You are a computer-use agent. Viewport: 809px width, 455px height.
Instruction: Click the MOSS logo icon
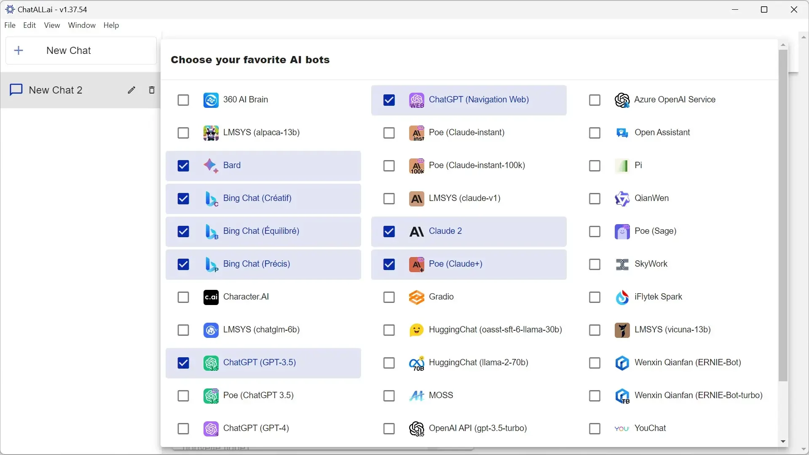[x=416, y=396]
